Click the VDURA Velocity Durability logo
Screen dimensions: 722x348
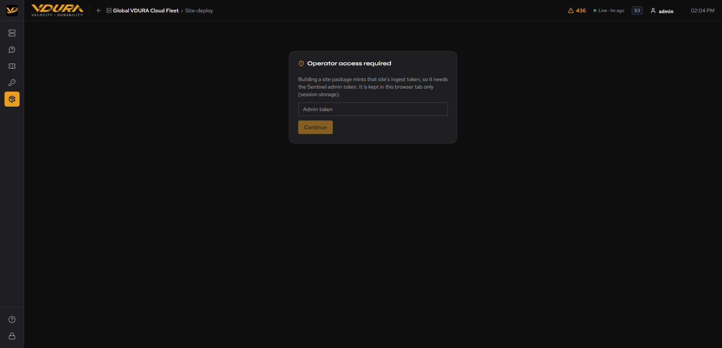tap(57, 11)
